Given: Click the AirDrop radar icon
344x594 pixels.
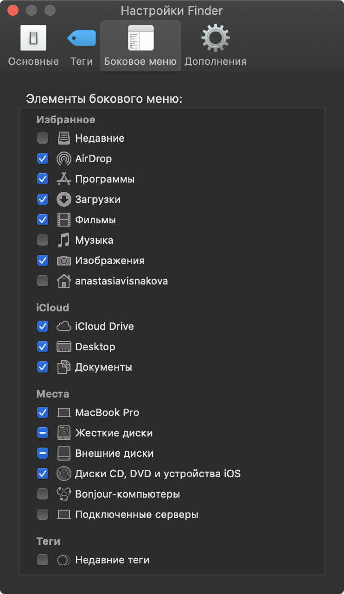Looking at the screenshot, I should click(64, 159).
